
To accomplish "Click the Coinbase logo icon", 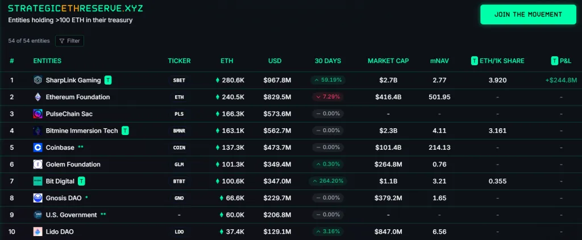I will click(x=38, y=148).
